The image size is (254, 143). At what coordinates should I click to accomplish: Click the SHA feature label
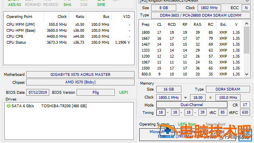point(67,5)
